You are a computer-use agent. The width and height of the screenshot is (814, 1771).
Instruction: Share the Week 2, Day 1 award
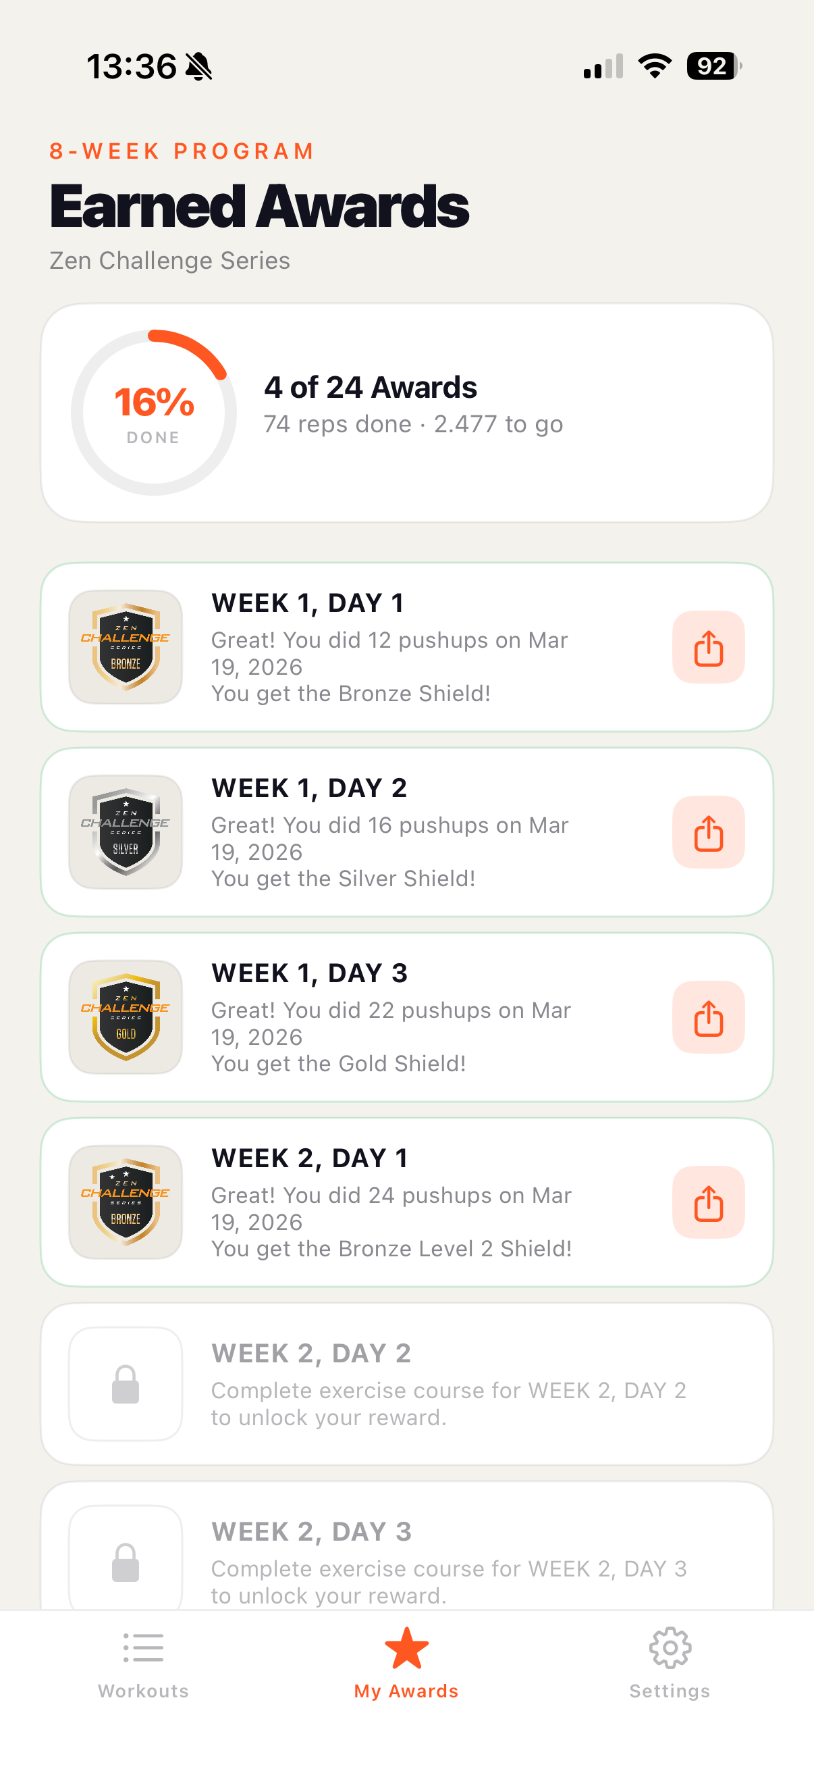[708, 1202]
